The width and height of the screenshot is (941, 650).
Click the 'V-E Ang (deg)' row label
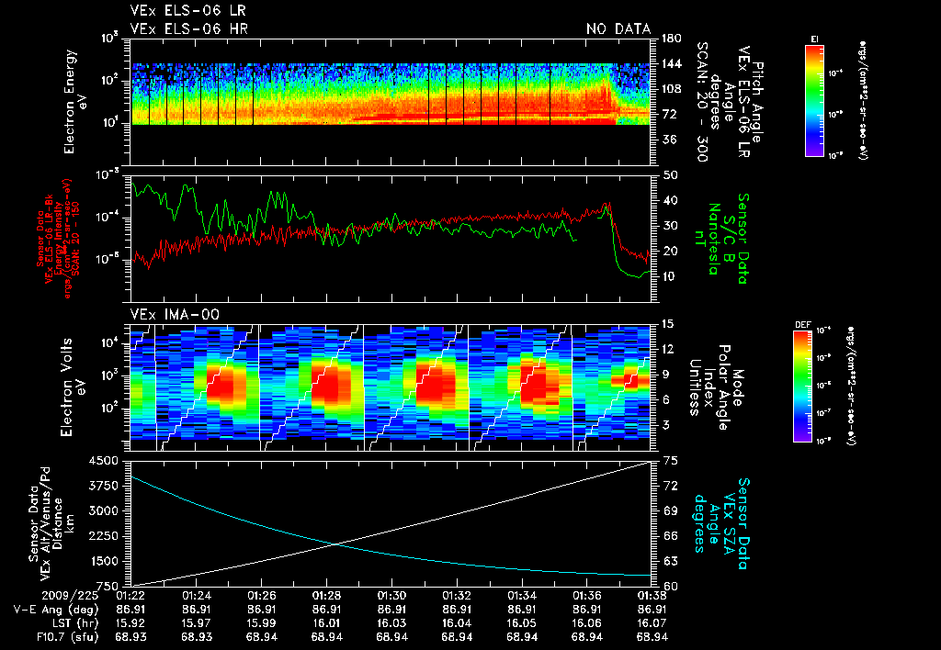coord(56,610)
